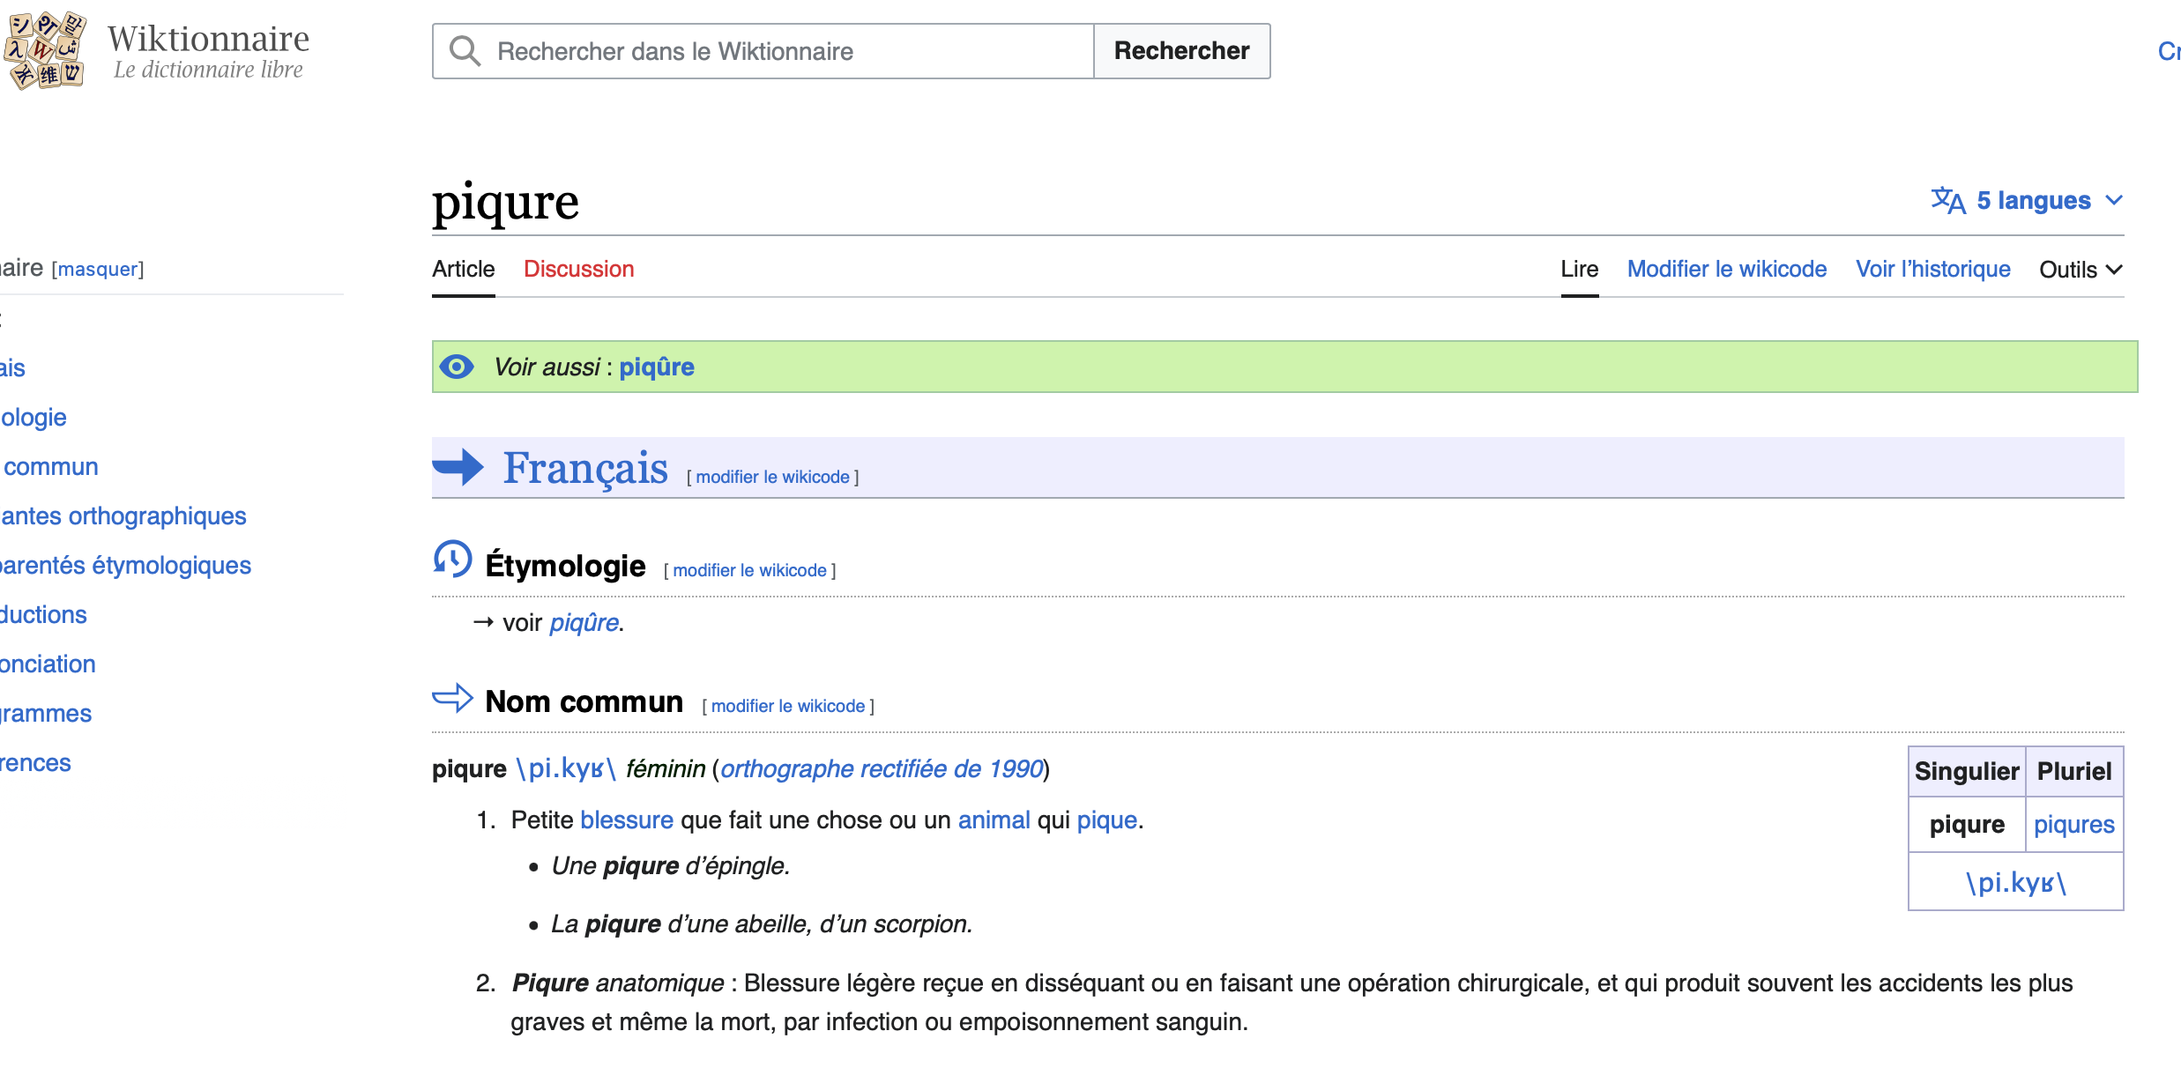Click the clock icon next to Étymologie
Viewport: 2181px width, 1068px height.
pyautogui.click(x=452, y=560)
